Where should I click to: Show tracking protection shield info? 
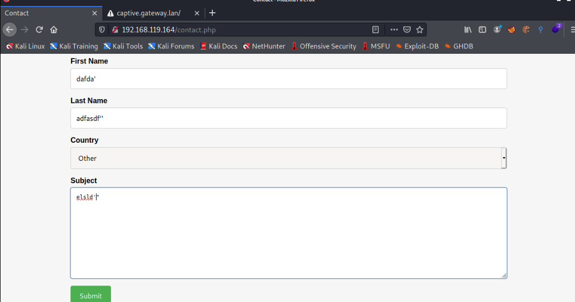tap(102, 30)
